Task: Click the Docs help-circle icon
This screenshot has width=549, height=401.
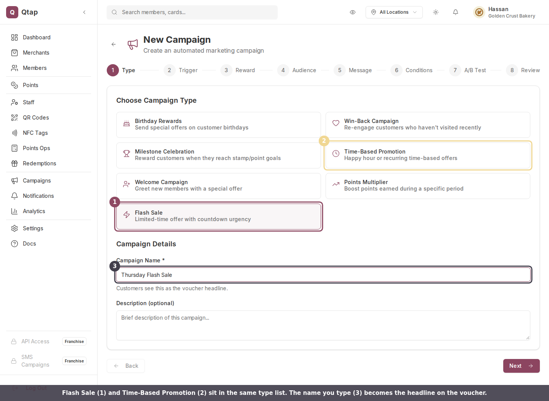Action: pos(14,244)
